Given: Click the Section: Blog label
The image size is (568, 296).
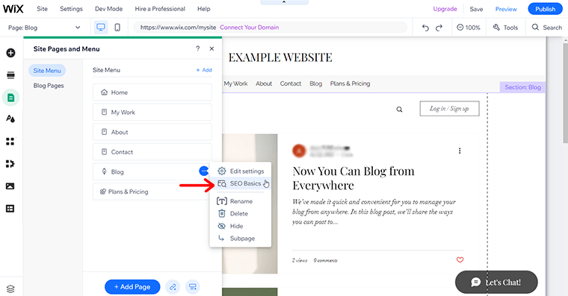Looking at the screenshot, I should click(x=522, y=87).
